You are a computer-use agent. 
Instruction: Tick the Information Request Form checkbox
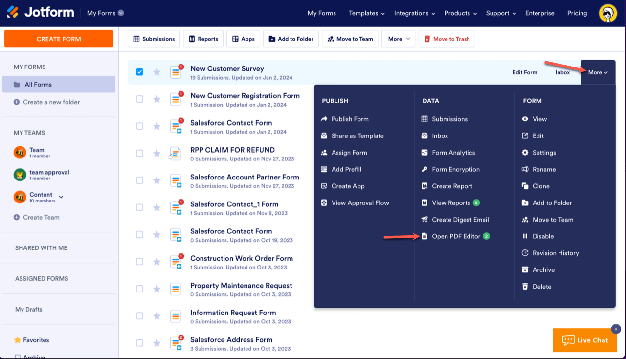pyautogui.click(x=140, y=316)
